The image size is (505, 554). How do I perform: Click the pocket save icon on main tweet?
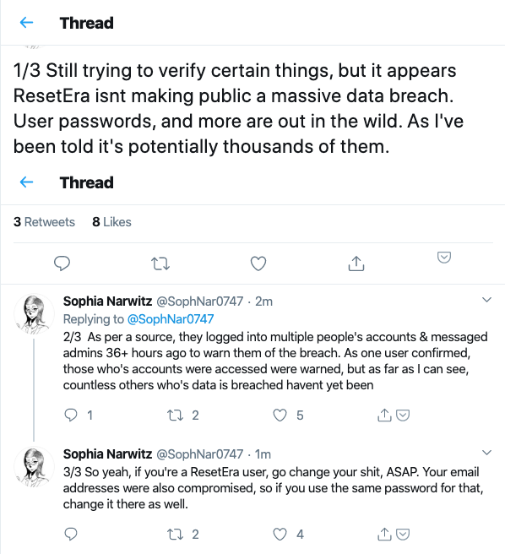point(444,258)
